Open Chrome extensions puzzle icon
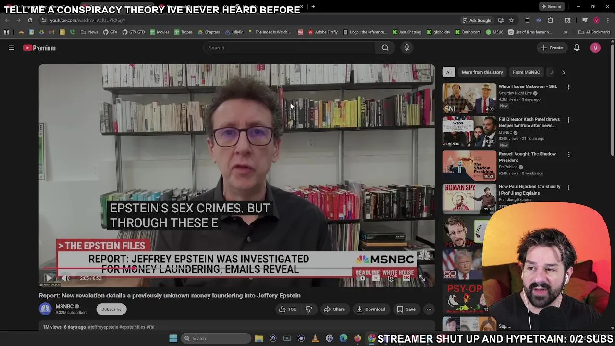Viewport: 615px width, 346px height. click(550, 20)
